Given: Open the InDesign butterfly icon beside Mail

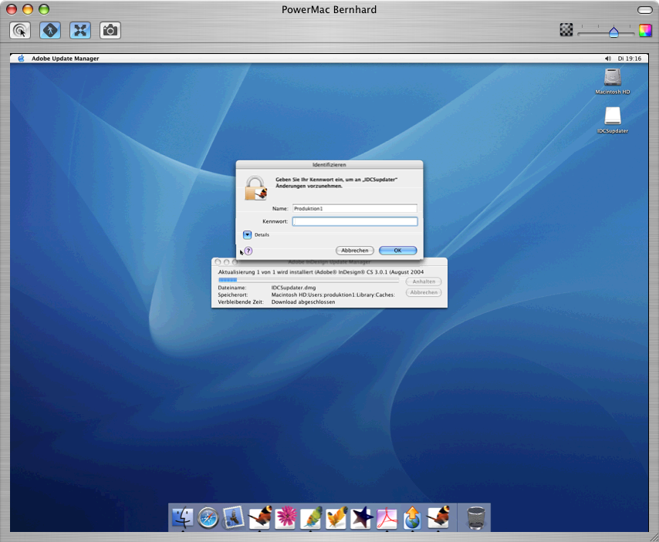Looking at the screenshot, I should [x=259, y=517].
